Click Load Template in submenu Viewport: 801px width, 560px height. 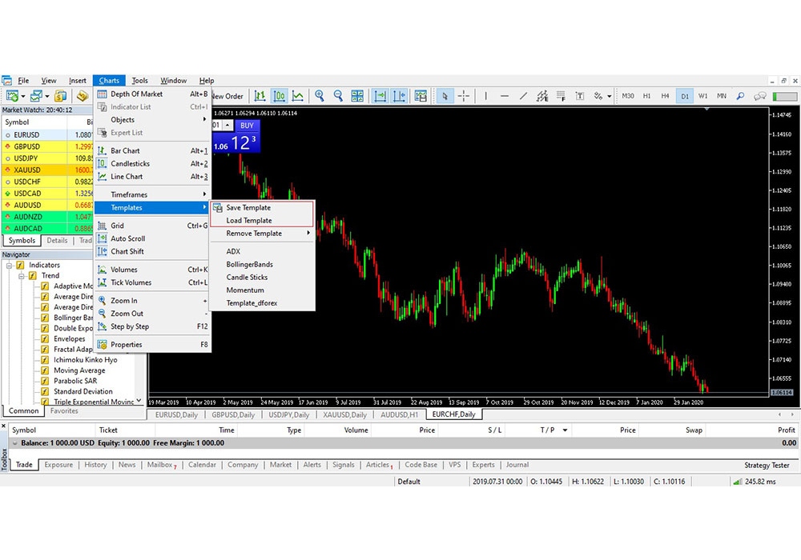pyautogui.click(x=262, y=220)
